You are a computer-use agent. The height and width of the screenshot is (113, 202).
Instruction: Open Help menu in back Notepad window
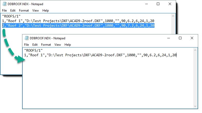tap(45, 11)
